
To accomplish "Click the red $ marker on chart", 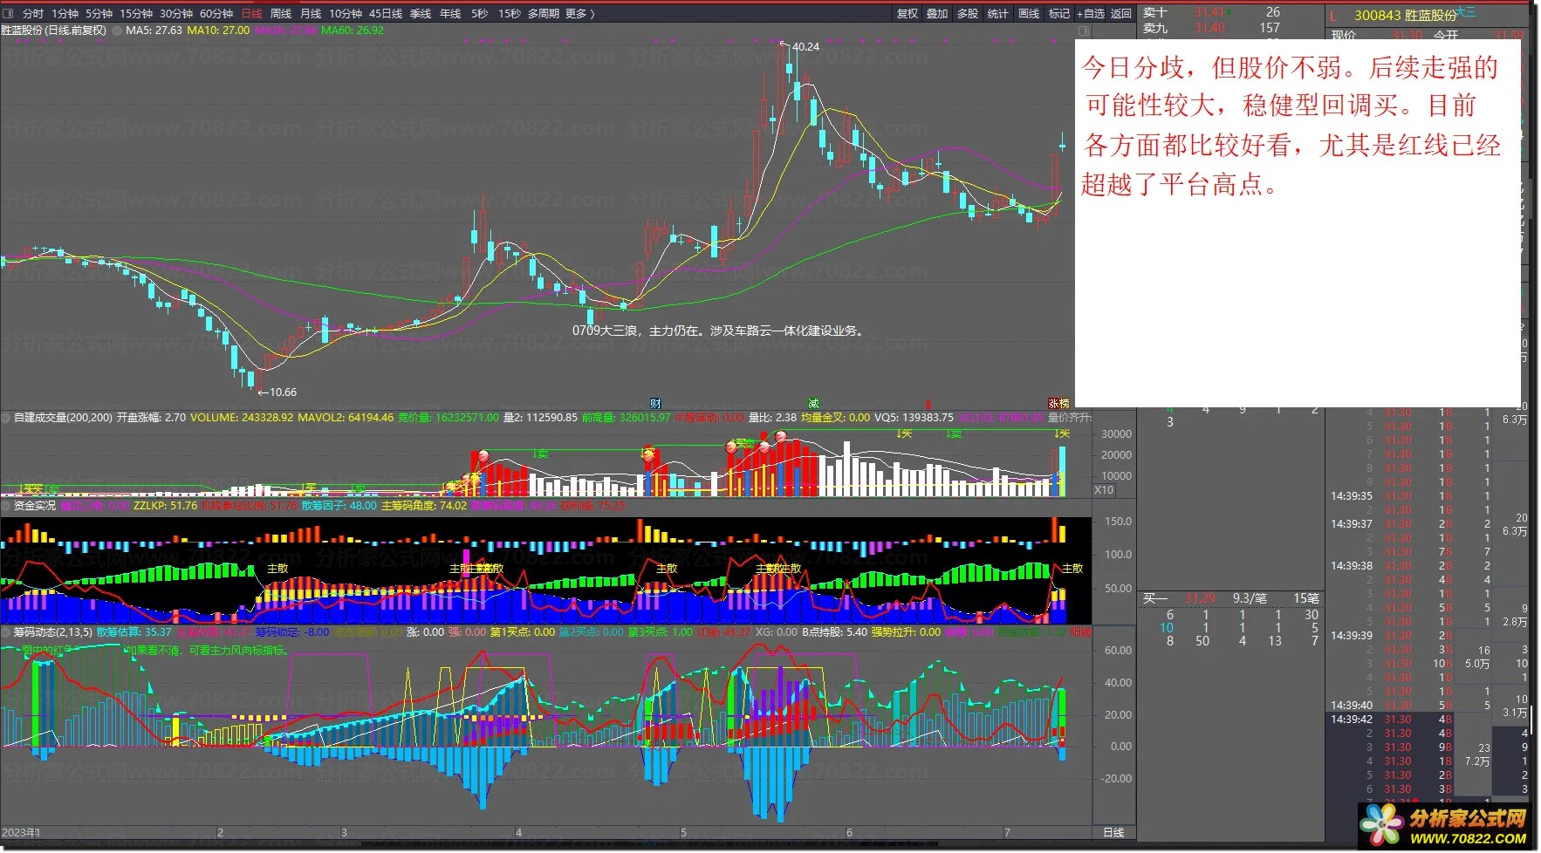I will (928, 404).
